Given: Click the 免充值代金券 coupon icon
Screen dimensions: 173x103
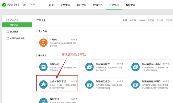Looking at the screenshot, I should tap(89, 84).
